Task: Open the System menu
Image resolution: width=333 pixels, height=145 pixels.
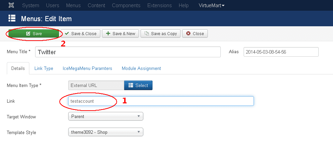Action: 31,5
